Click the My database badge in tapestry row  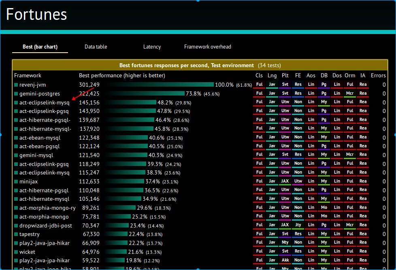(x=324, y=234)
